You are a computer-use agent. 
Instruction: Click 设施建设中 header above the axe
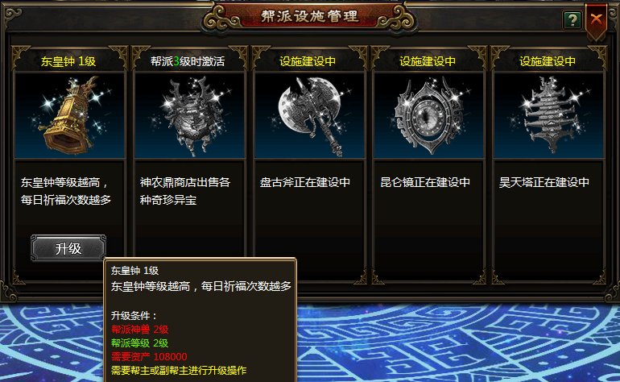[x=308, y=61]
